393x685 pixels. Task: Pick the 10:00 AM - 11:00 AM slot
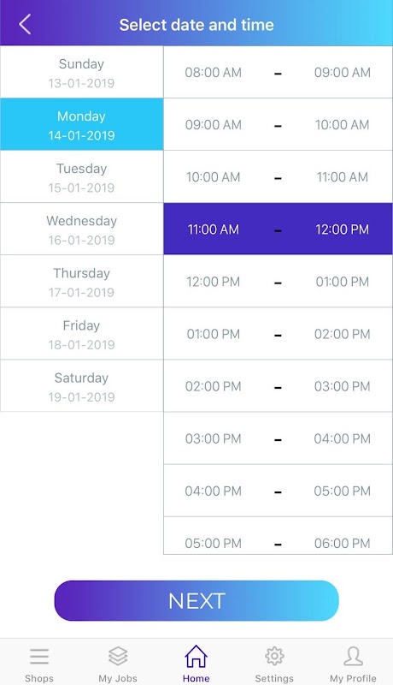click(278, 177)
